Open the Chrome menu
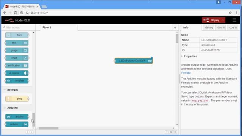This screenshot has height=136, width=242. click(237, 12)
